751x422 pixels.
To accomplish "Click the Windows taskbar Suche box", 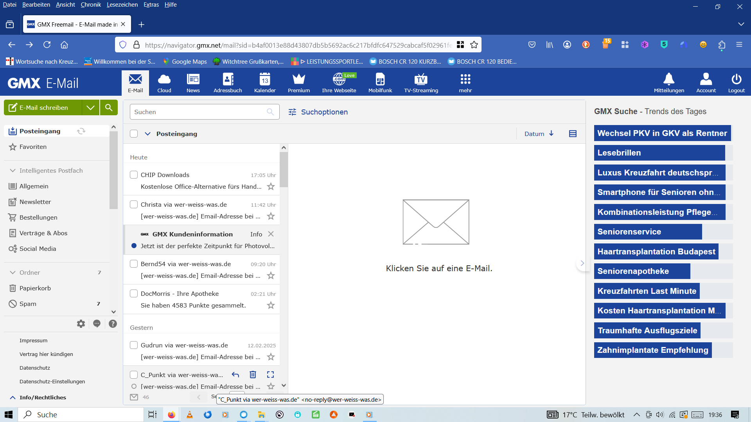I will (81, 415).
